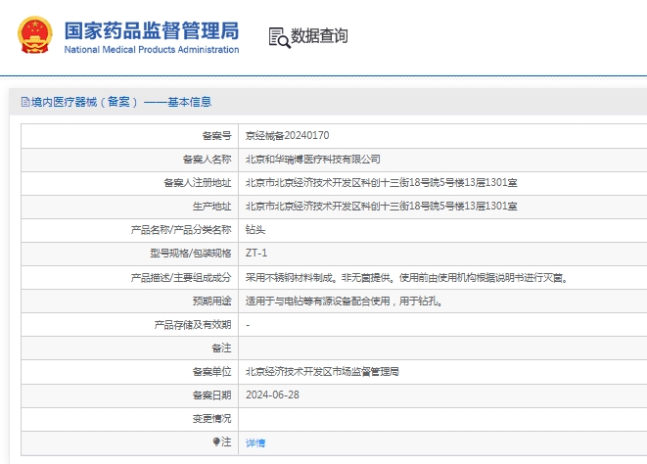Screen dimensions: 647x464
Task: Click the 备注 row label
Action: pyautogui.click(x=221, y=348)
